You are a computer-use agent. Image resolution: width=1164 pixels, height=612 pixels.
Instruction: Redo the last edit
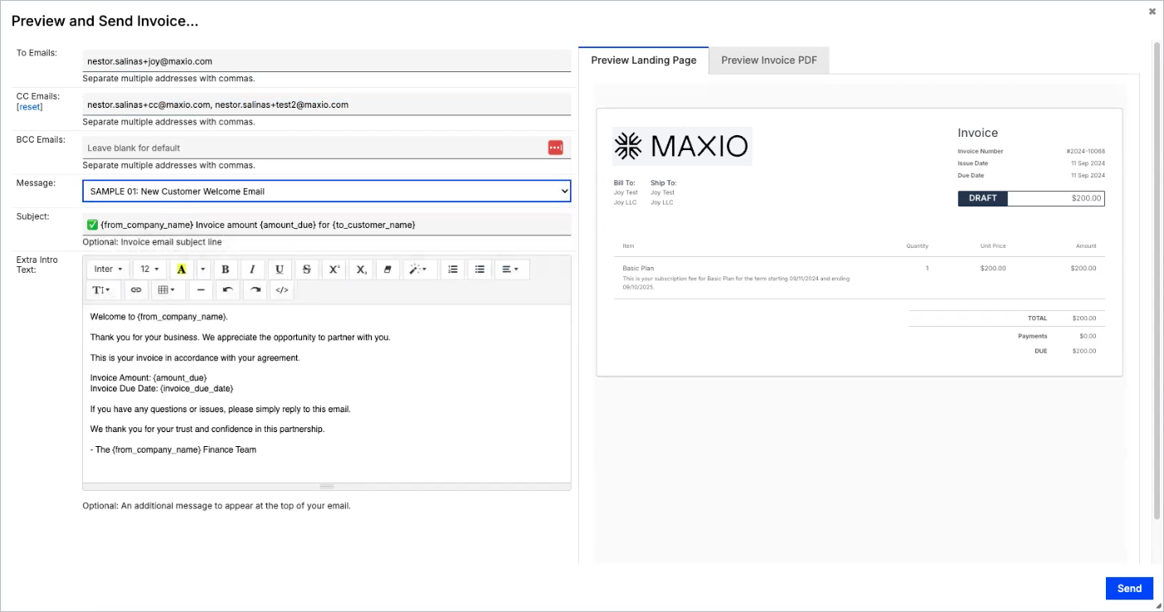coord(256,290)
